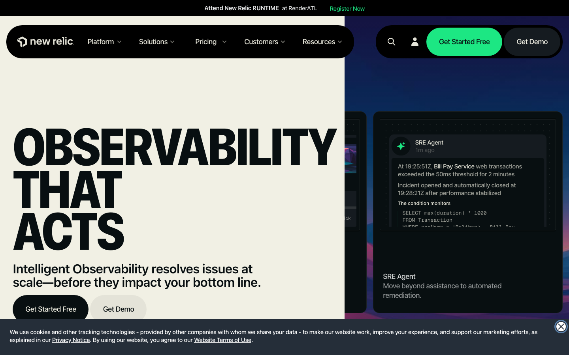This screenshot has height=355, width=569.
Task: Open the Customers nav item
Action: 261,42
